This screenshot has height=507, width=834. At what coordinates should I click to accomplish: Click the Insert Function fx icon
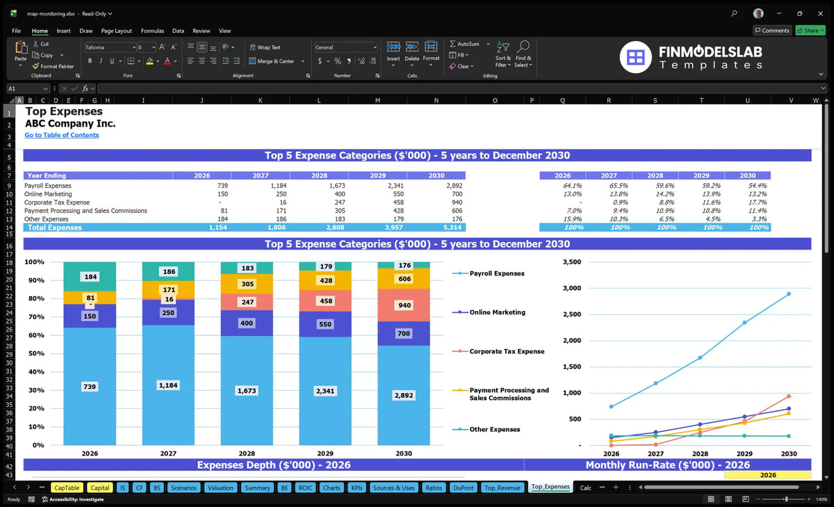(x=85, y=88)
